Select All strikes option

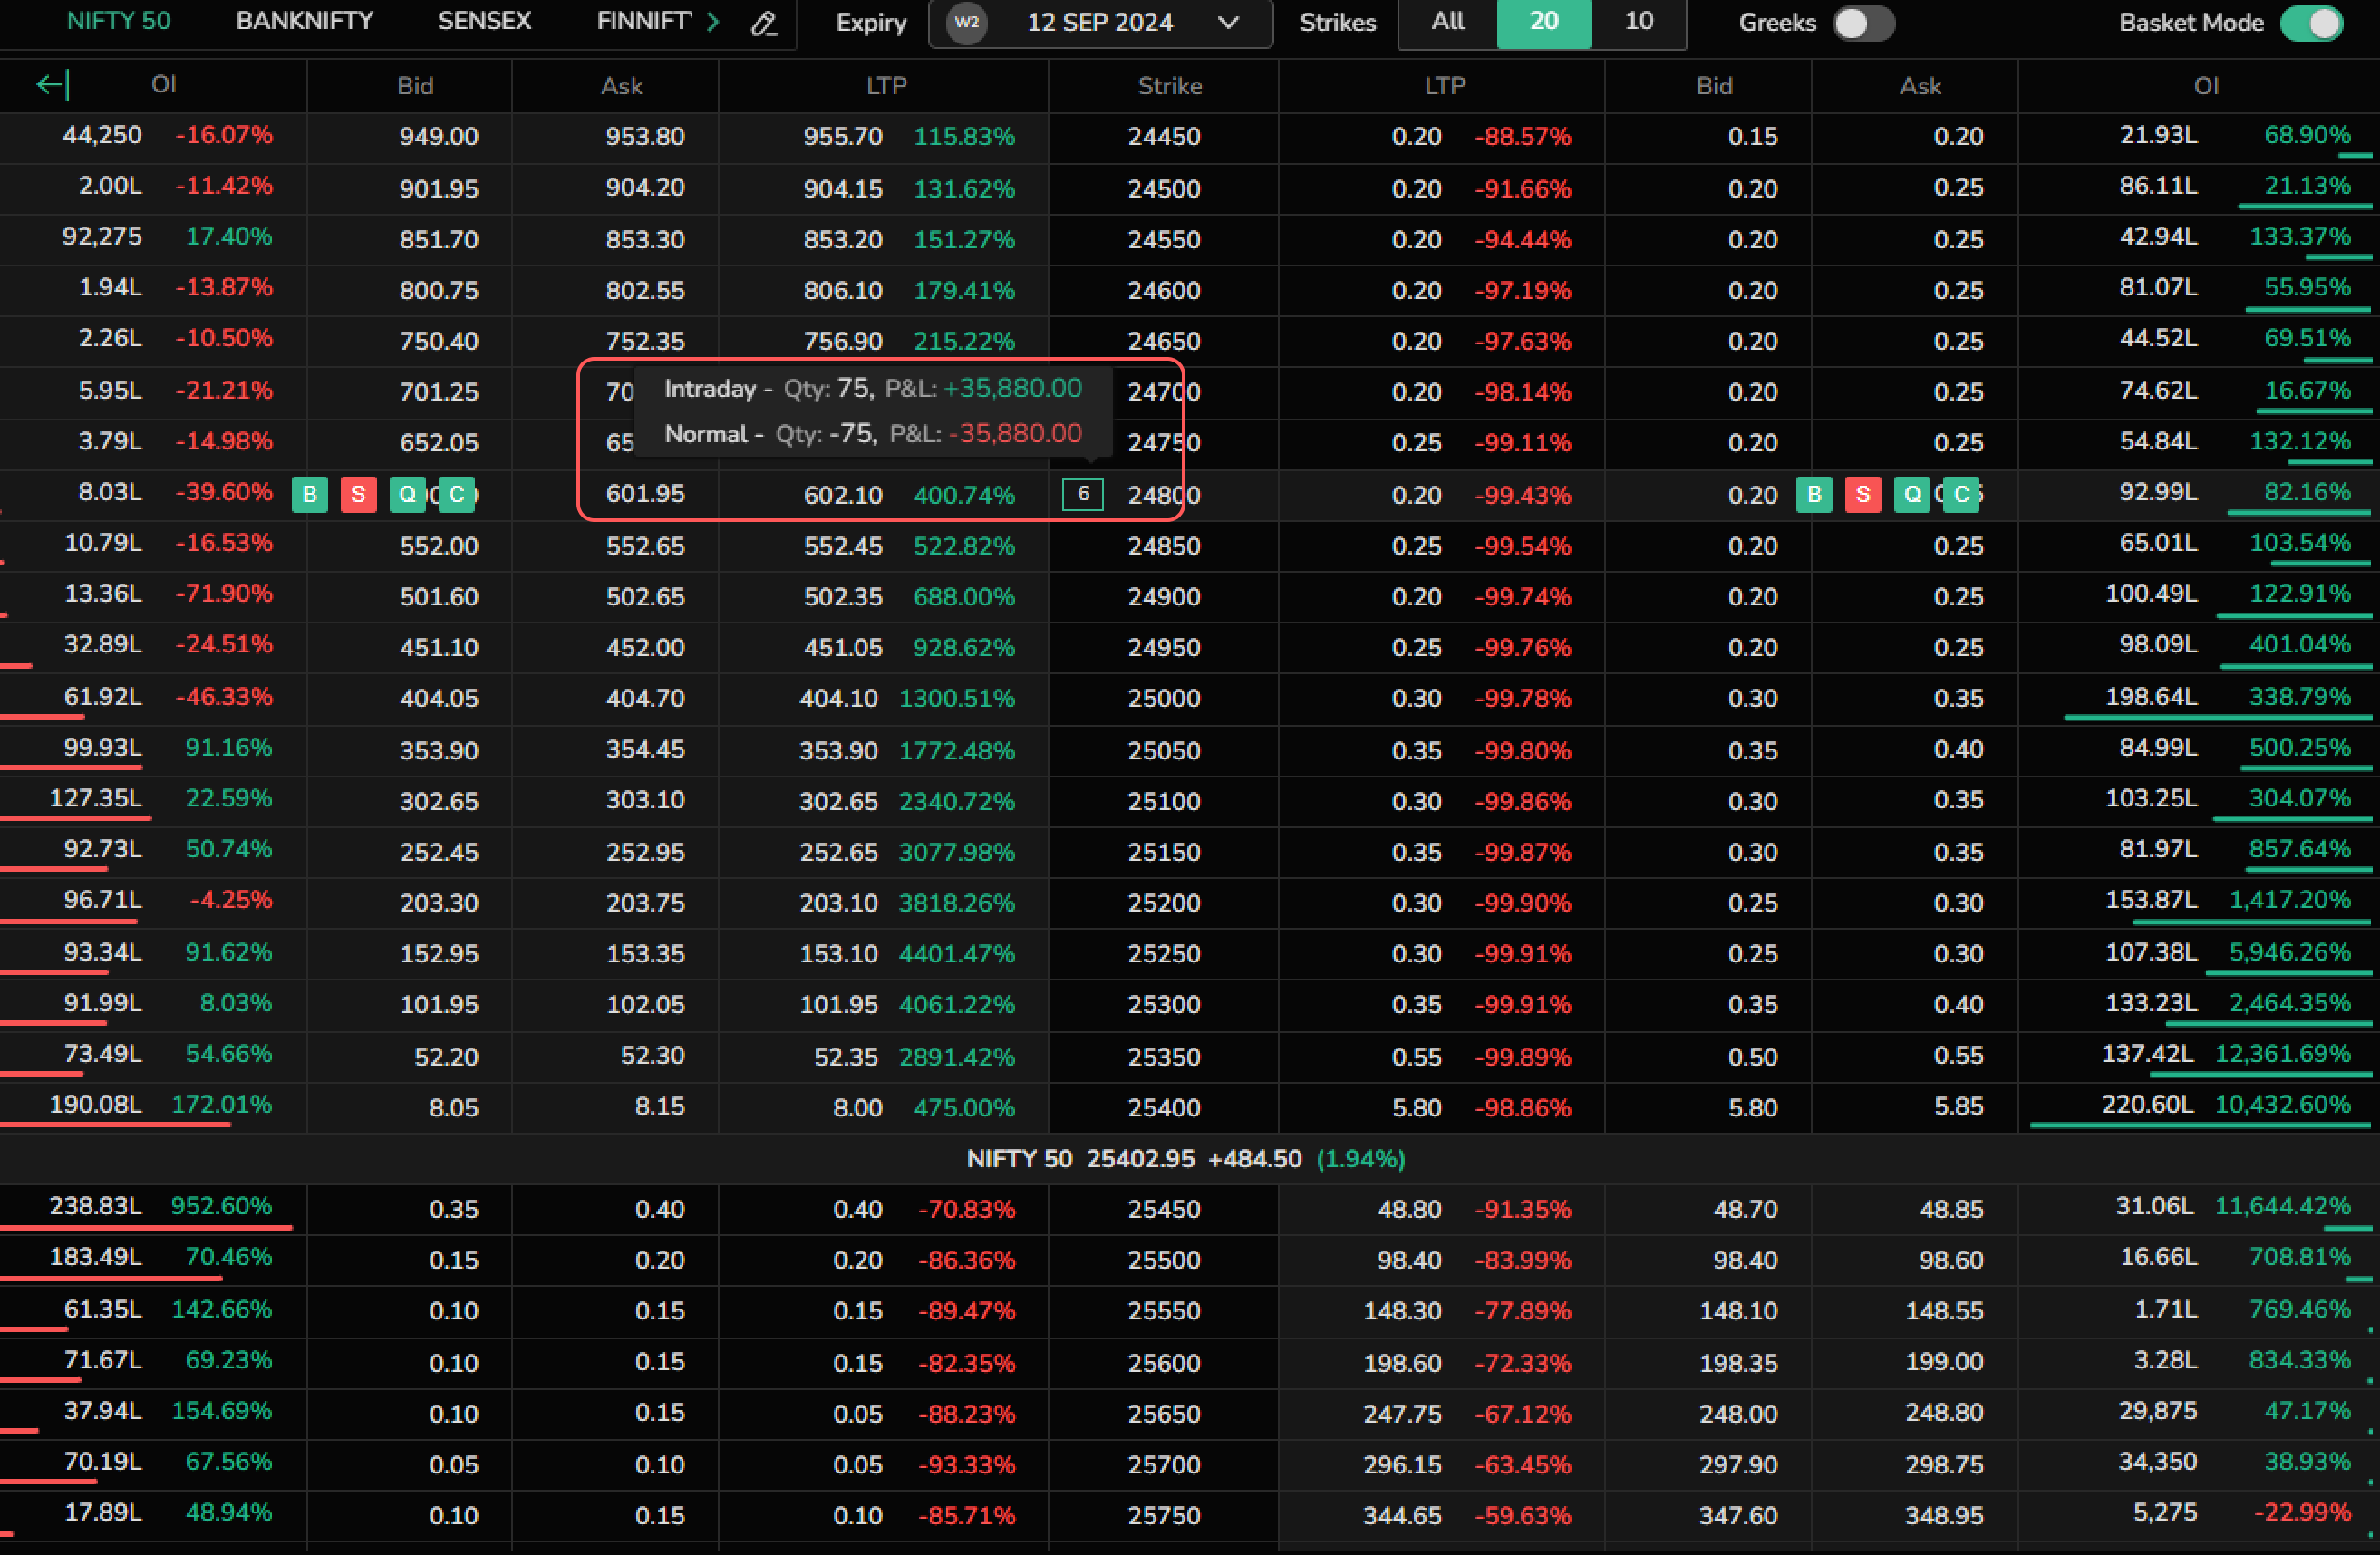click(1447, 22)
